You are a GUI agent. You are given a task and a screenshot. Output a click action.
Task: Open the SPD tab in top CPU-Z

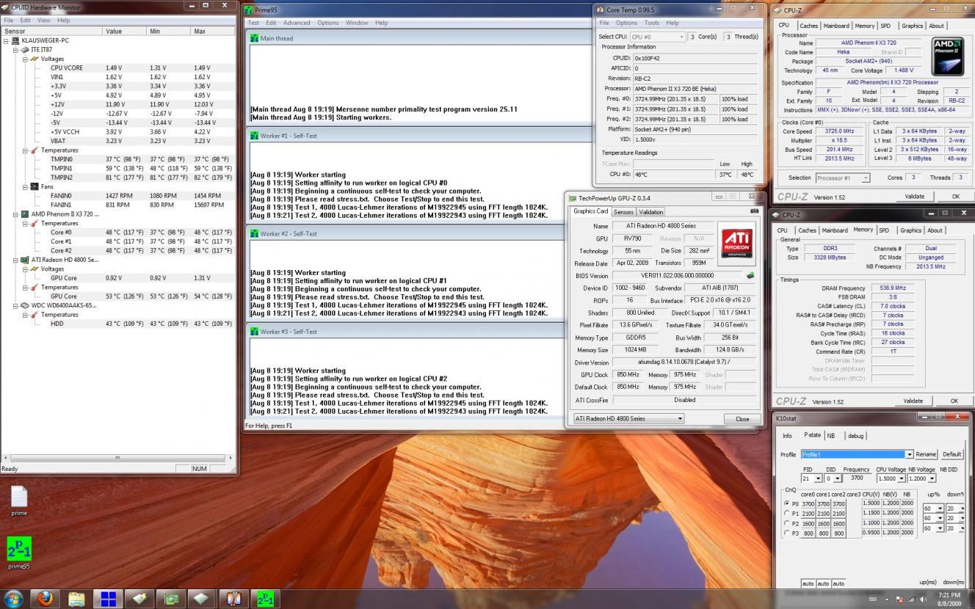pos(885,26)
